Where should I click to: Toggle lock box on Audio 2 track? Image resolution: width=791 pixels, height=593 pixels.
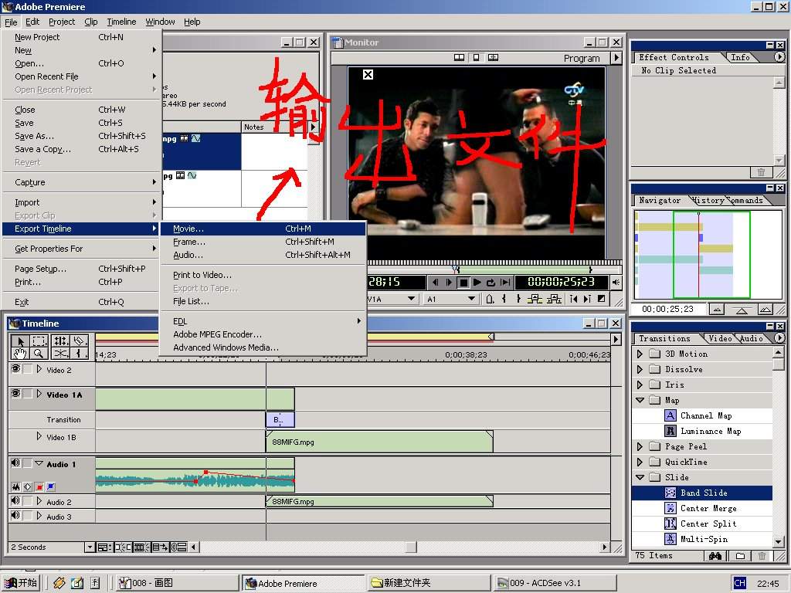(x=28, y=501)
